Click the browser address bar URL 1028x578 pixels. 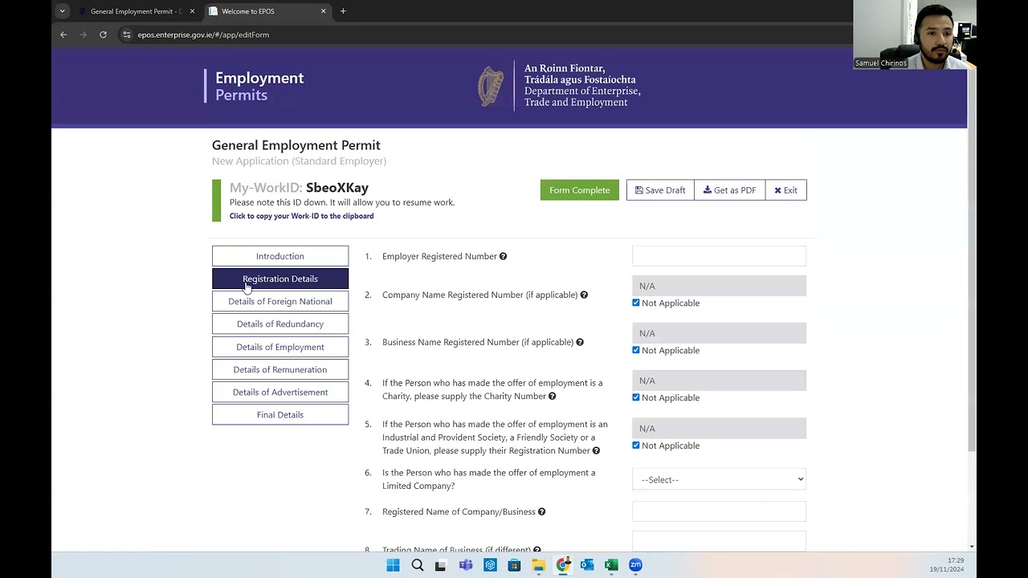(x=203, y=35)
